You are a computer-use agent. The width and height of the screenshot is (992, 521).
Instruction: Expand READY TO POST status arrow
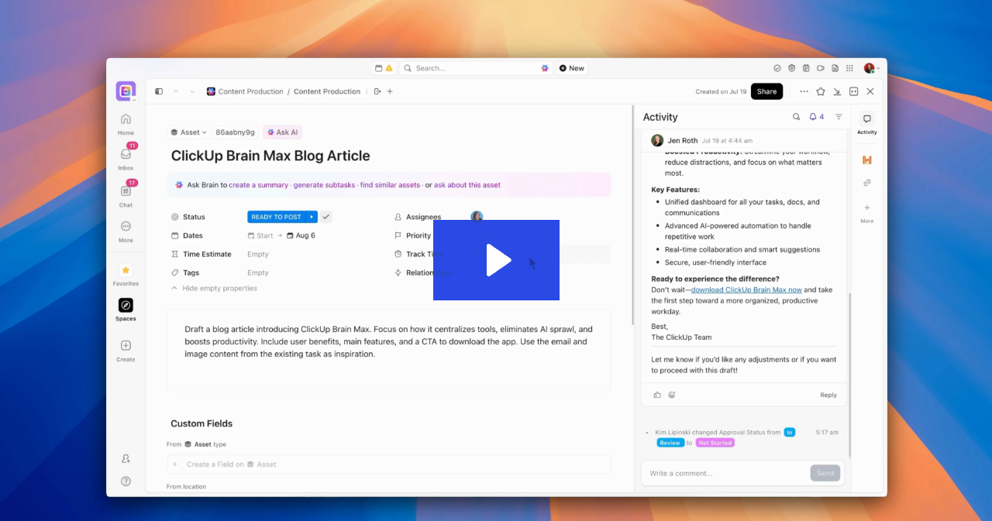(312, 217)
